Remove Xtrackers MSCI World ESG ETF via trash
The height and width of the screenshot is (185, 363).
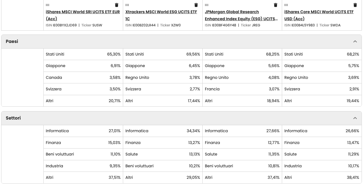click(196, 5)
